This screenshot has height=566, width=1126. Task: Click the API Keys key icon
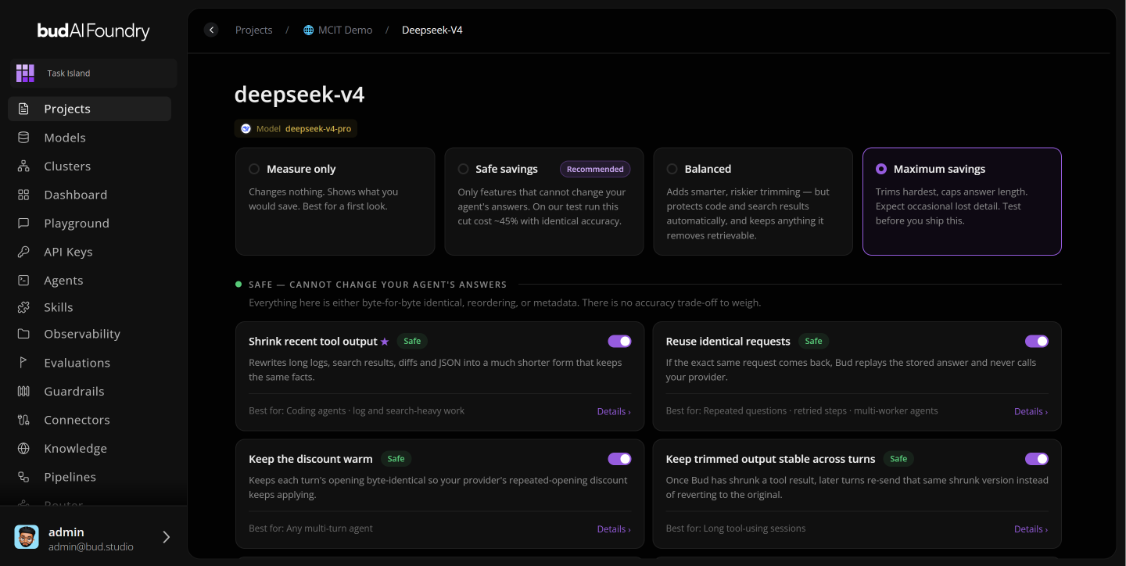pyautogui.click(x=23, y=252)
